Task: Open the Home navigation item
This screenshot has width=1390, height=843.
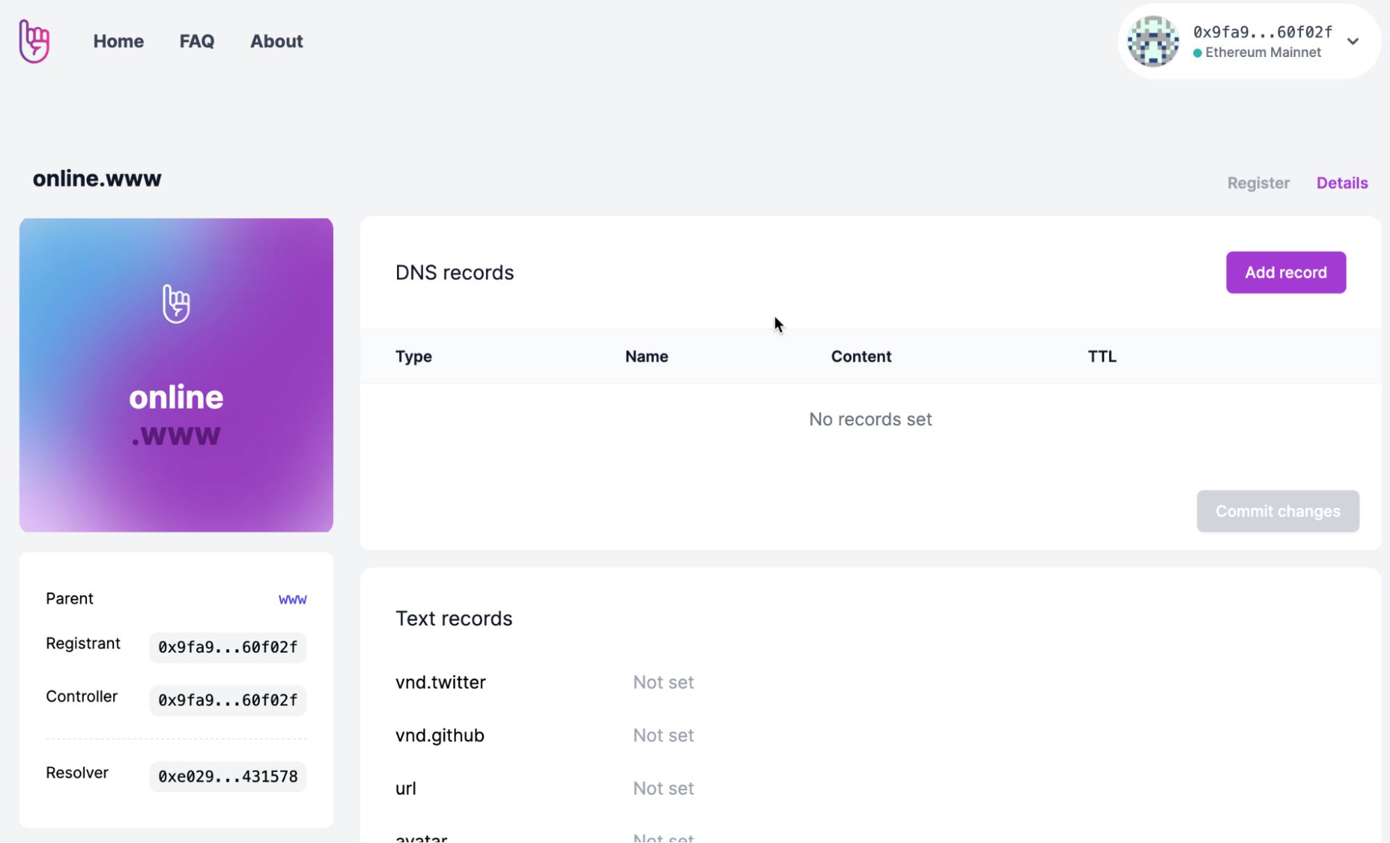Action: [118, 41]
